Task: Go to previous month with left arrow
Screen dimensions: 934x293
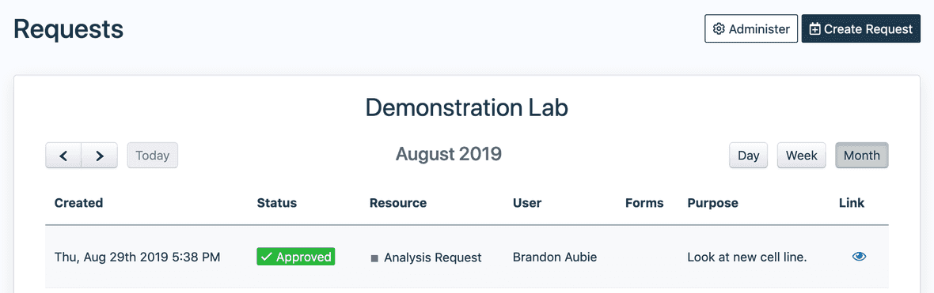Action: (63, 156)
